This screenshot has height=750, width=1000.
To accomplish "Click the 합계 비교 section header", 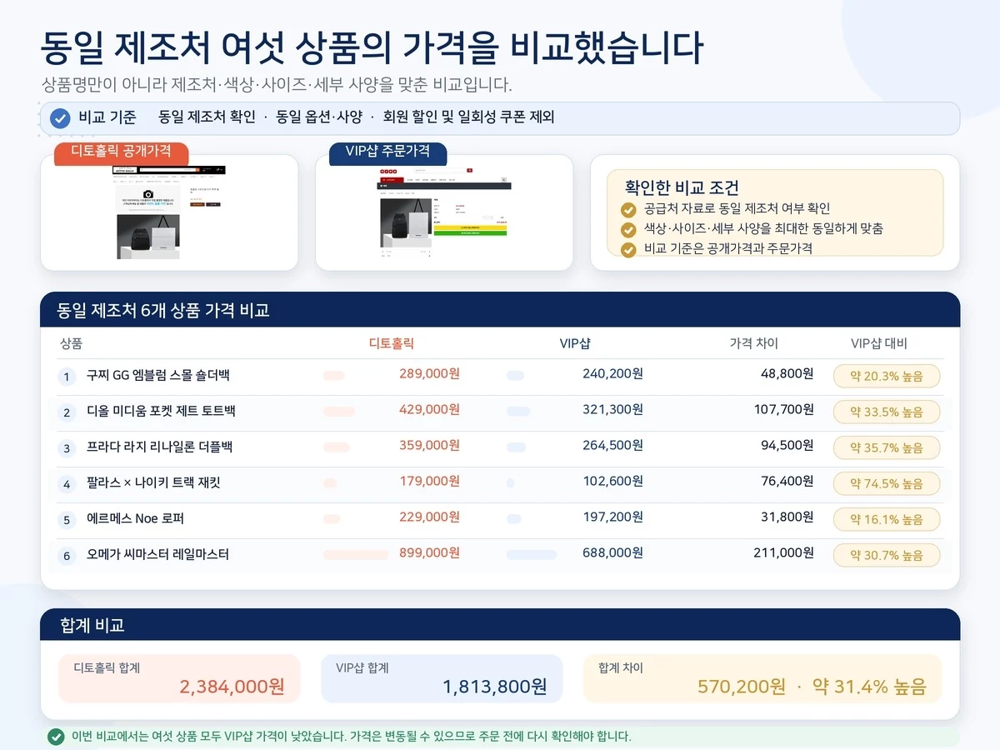I will (500, 625).
